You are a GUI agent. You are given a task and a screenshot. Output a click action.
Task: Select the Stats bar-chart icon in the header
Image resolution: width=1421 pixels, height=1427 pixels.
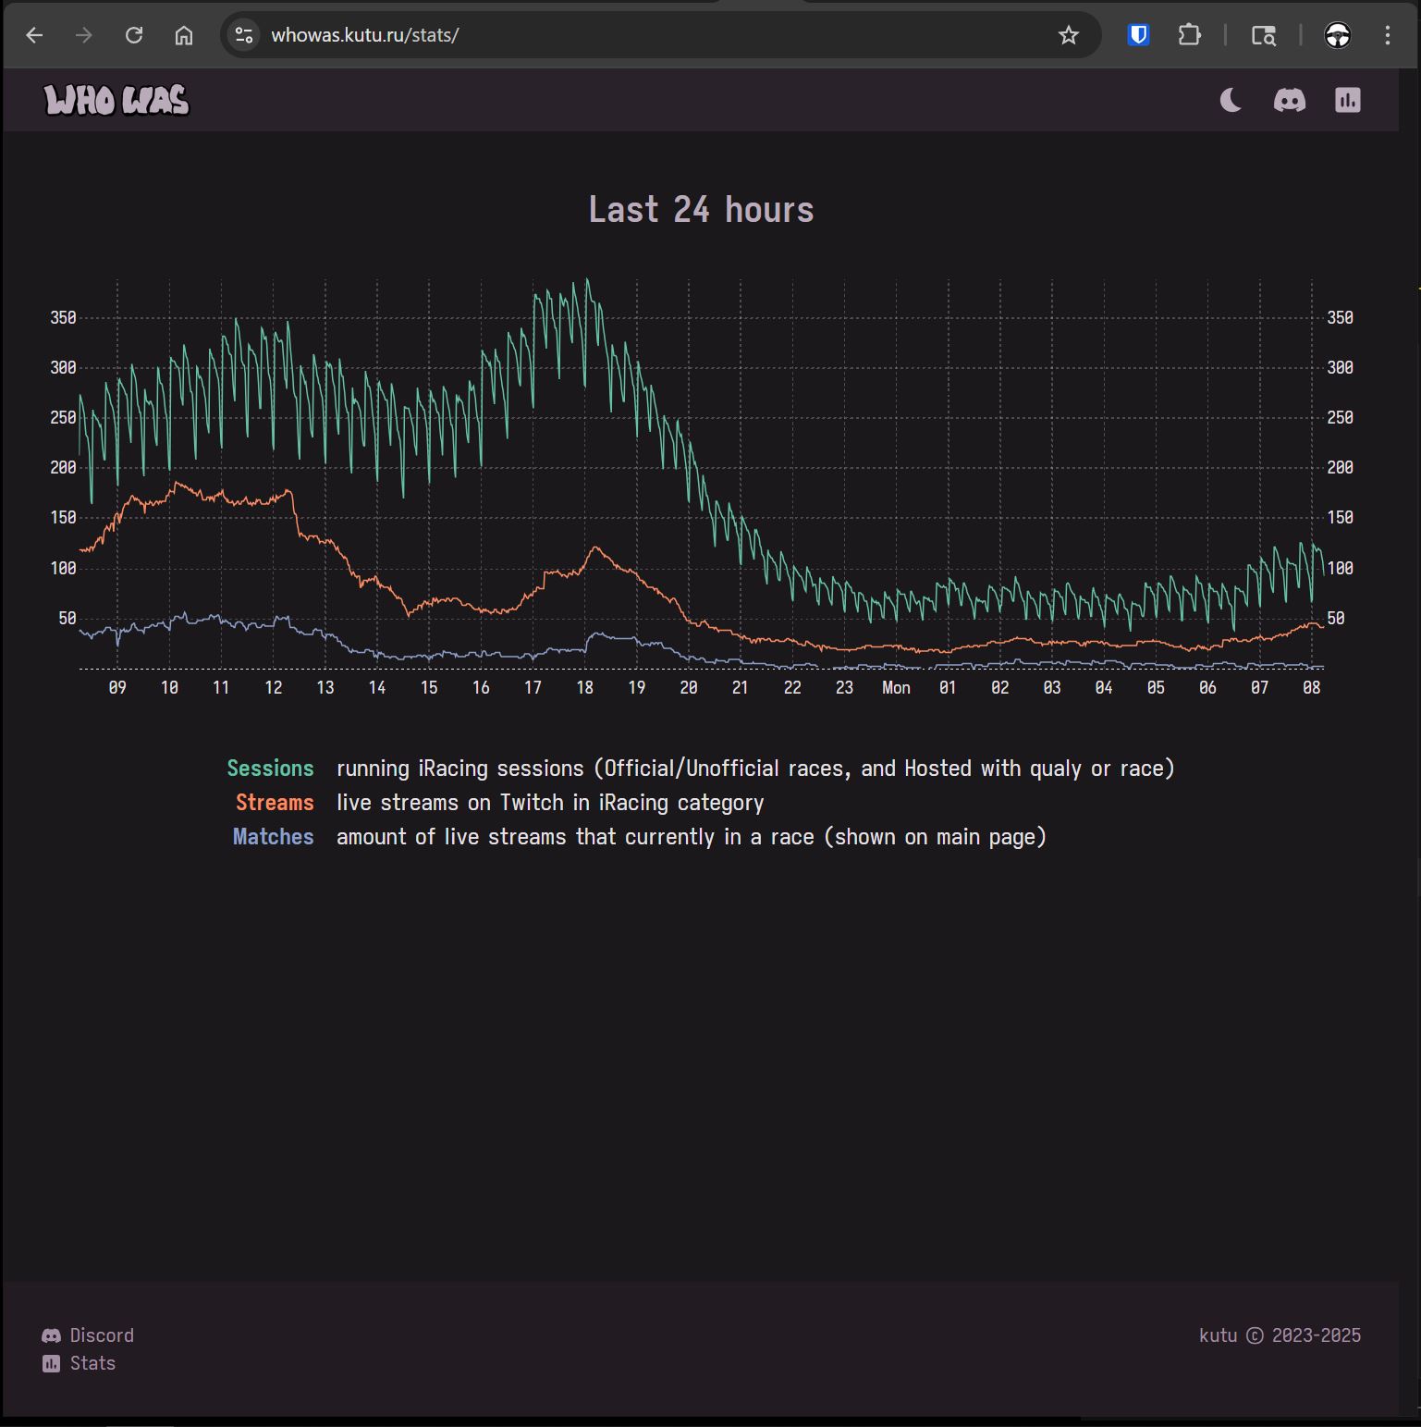[1347, 100]
